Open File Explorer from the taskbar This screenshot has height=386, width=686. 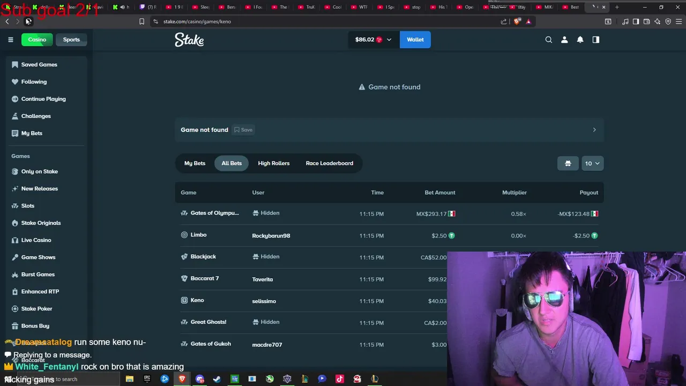pyautogui.click(x=129, y=379)
